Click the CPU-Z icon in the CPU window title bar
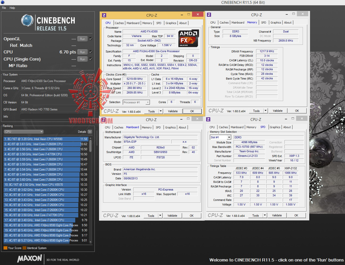 pyautogui.click(x=104, y=15)
